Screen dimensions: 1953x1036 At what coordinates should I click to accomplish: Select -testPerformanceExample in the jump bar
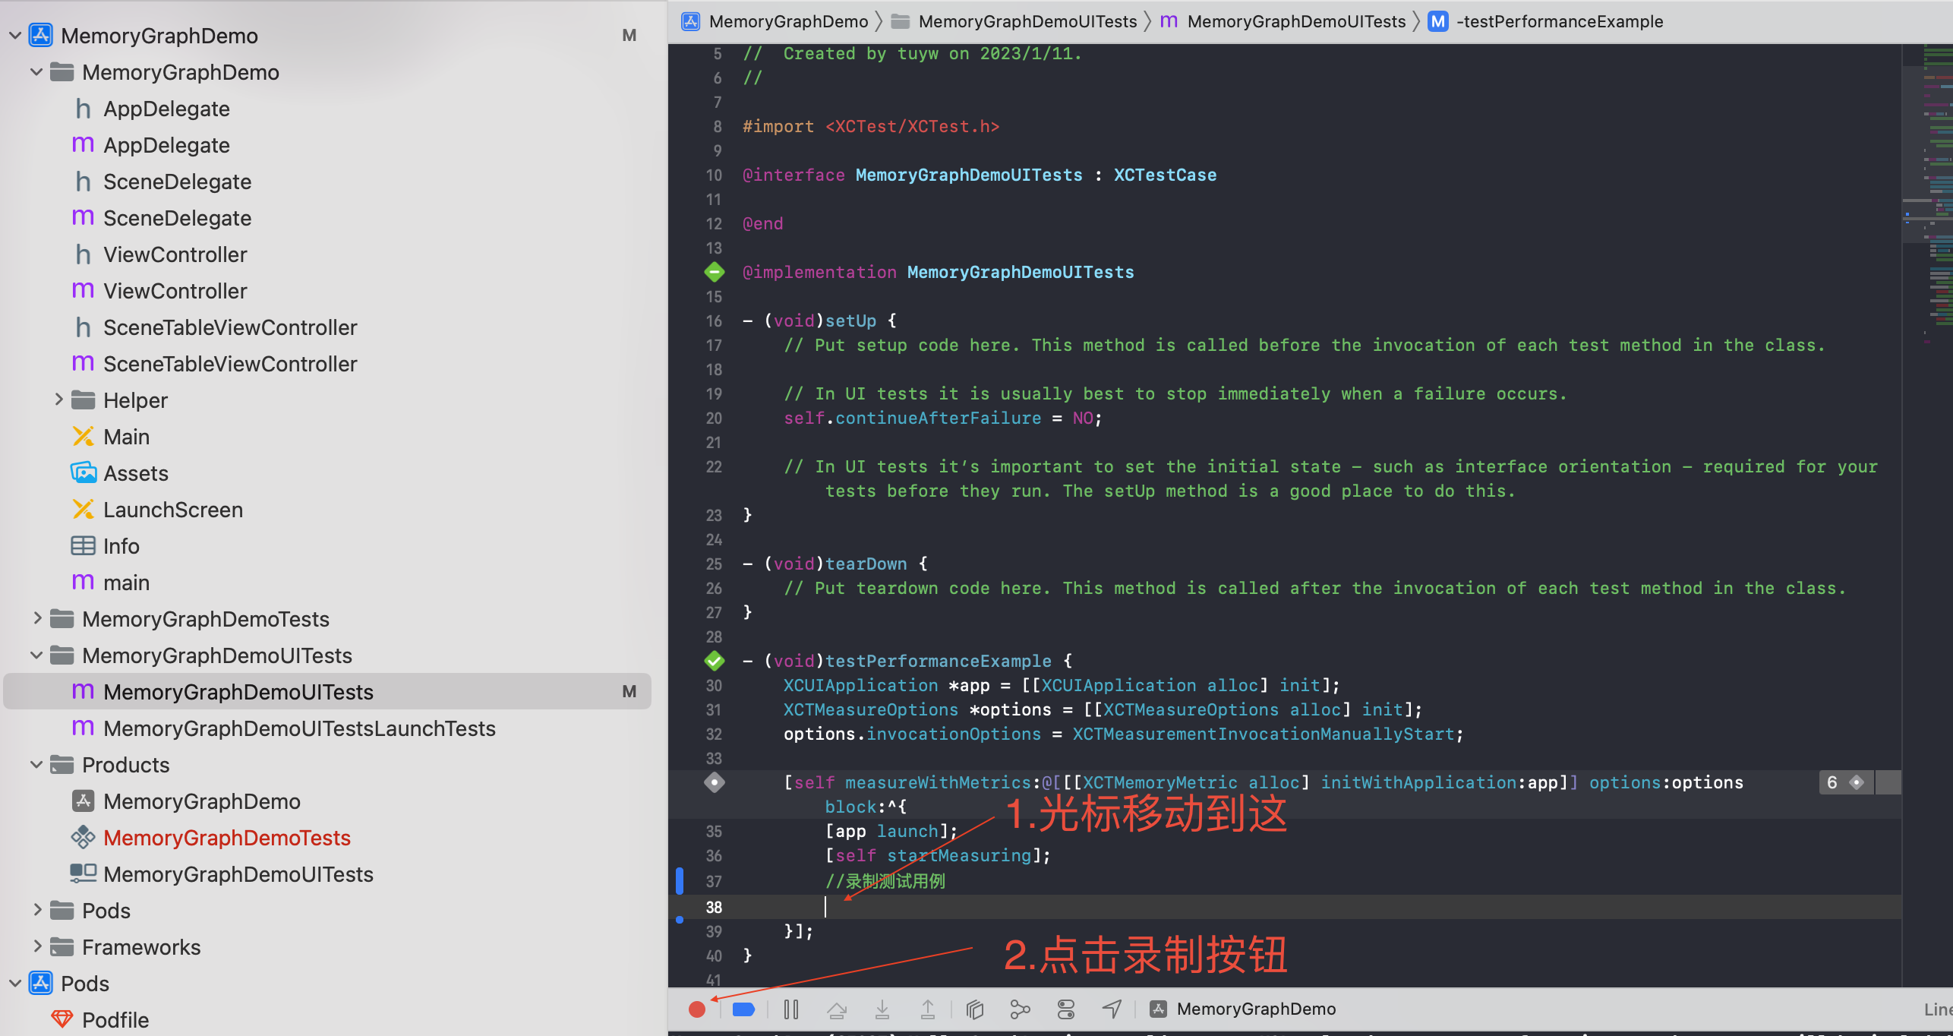tap(1559, 21)
